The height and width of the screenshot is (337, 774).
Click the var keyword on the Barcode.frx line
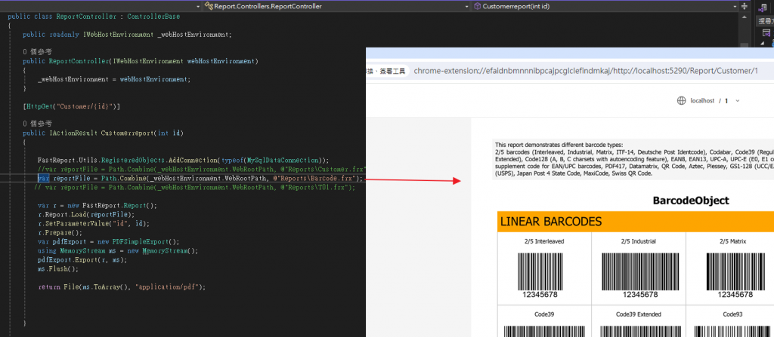pyautogui.click(x=43, y=179)
